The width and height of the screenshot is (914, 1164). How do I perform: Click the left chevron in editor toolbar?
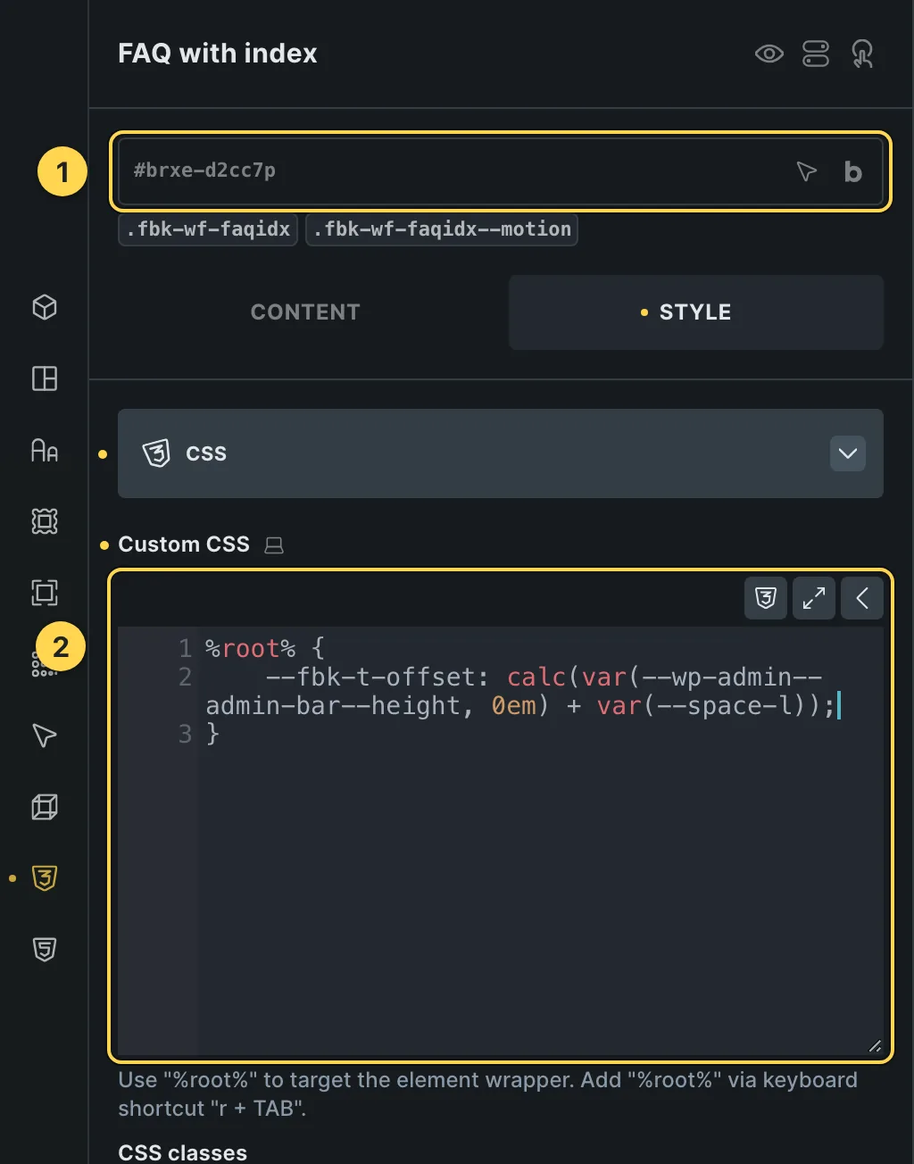pos(862,598)
